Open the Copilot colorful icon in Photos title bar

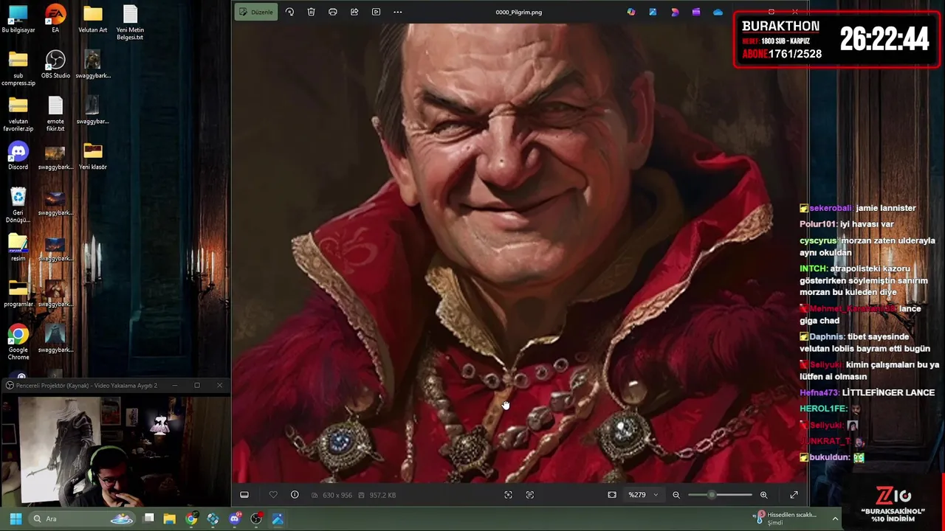pos(631,12)
